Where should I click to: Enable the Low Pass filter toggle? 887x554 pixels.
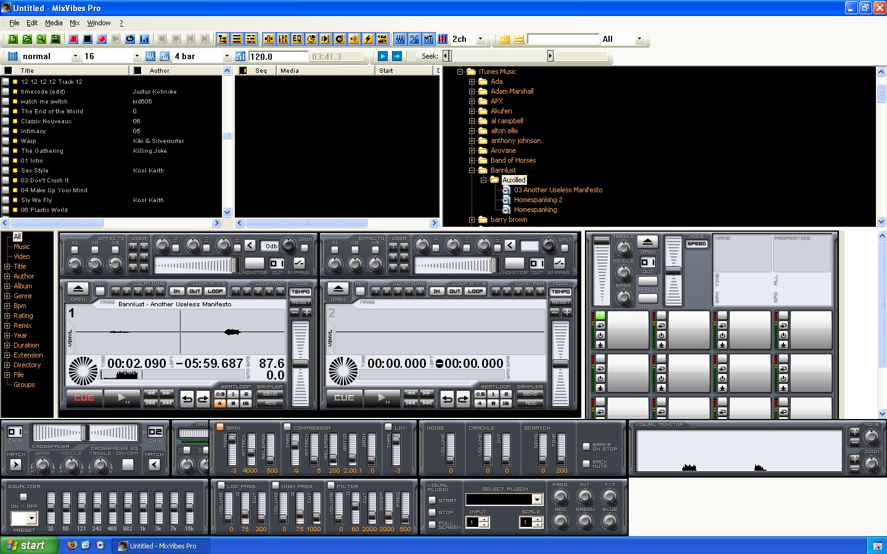pos(221,486)
